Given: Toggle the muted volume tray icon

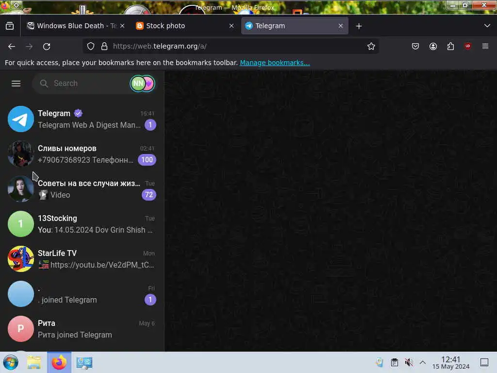Looking at the screenshot, I should (409, 362).
